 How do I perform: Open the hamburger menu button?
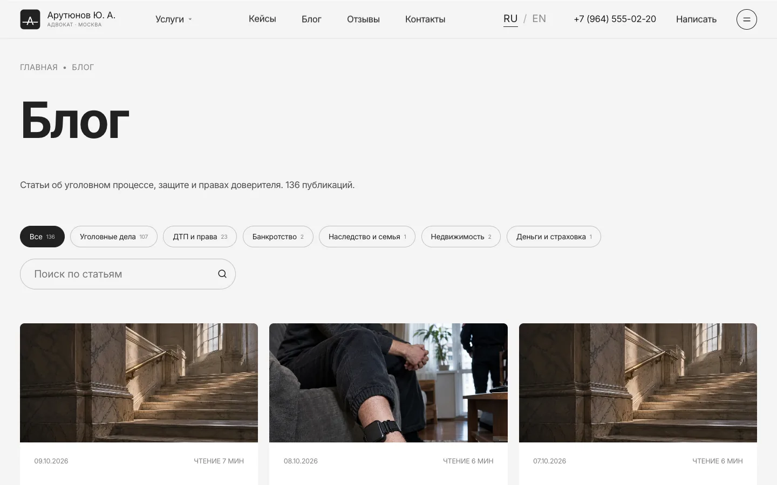tap(746, 19)
